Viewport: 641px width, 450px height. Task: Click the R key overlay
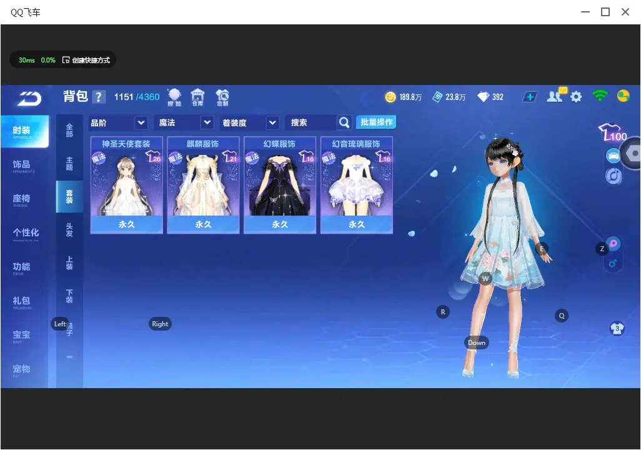pos(443,312)
